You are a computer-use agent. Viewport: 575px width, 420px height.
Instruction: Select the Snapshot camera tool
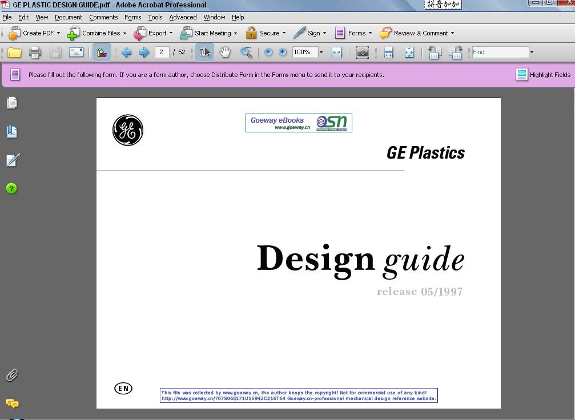pyautogui.click(x=363, y=52)
